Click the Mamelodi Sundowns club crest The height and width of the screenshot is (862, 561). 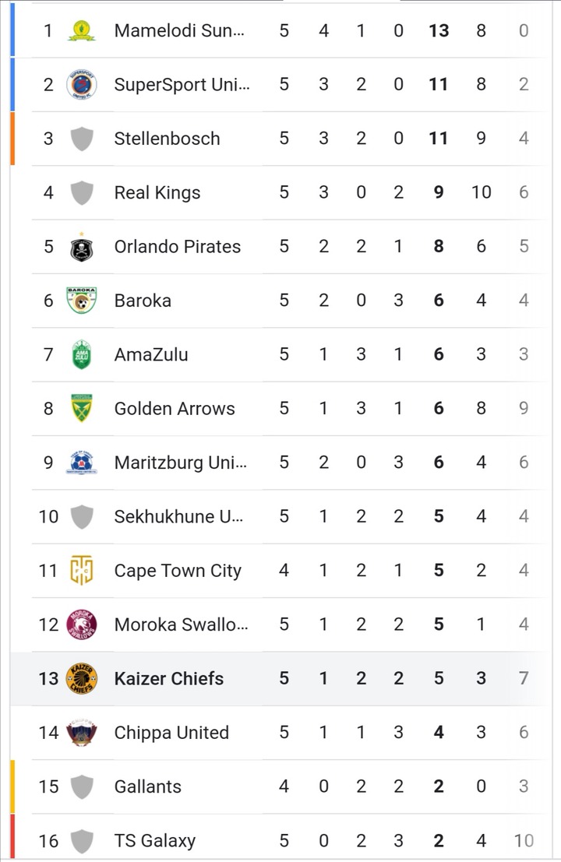(x=81, y=31)
